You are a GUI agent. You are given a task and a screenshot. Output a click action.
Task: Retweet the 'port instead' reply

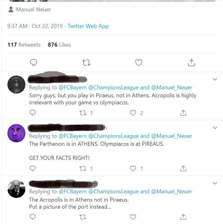click(83, 217)
